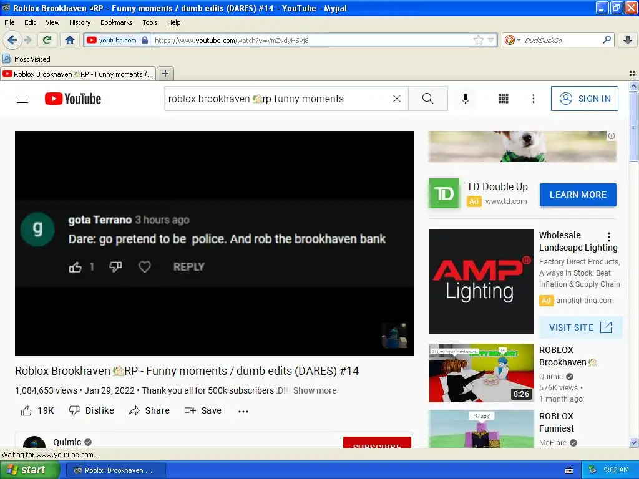Open the AMP Lighting ad thumbnail
The width and height of the screenshot is (639, 479).
pyautogui.click(x=481, y=281)
